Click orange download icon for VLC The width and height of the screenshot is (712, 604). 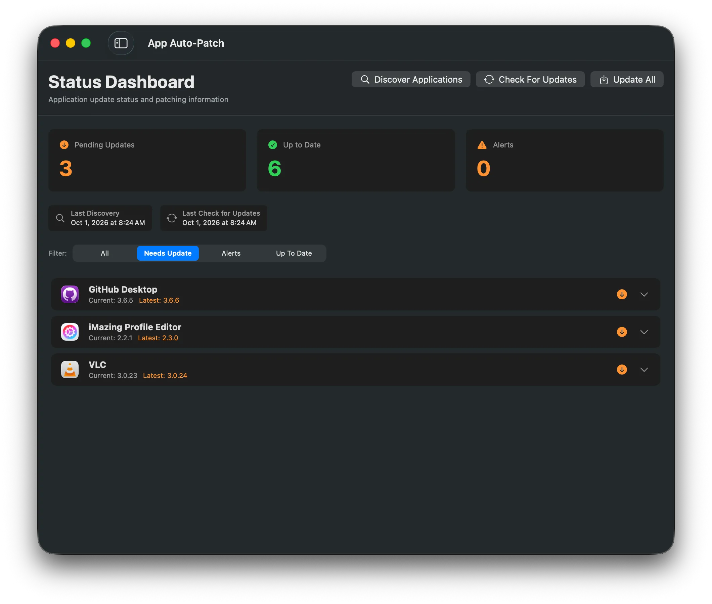coord(622,370)
